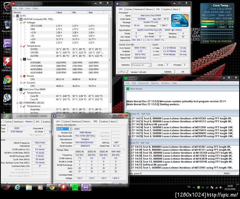
Task: Collapse the JO-PC tree node
Action: point(14,16)
